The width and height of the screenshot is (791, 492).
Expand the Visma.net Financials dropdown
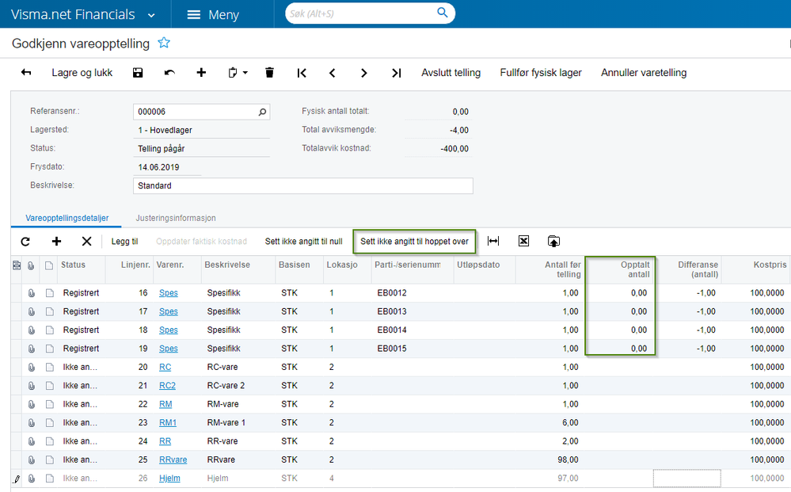150,15
